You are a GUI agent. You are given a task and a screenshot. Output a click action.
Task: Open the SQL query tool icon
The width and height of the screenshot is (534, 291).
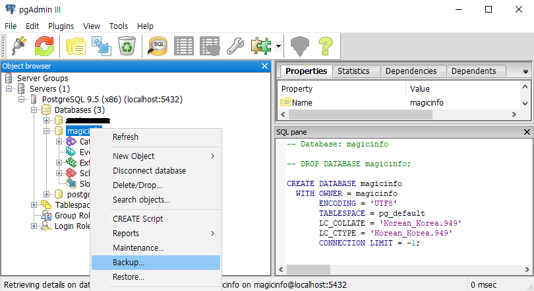coord(158,46)
